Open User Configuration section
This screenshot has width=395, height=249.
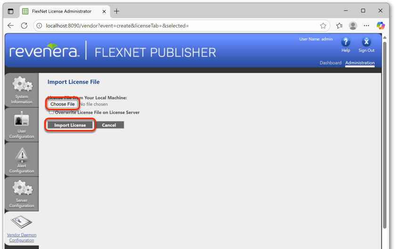click(x=22, y=125)
